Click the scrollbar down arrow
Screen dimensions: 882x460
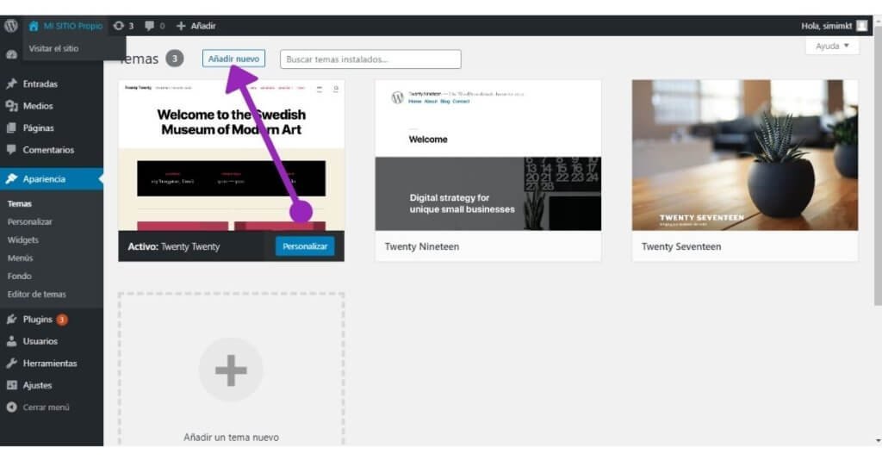click(878, 440)
